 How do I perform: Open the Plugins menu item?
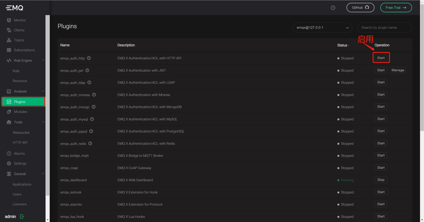(23, 102)
